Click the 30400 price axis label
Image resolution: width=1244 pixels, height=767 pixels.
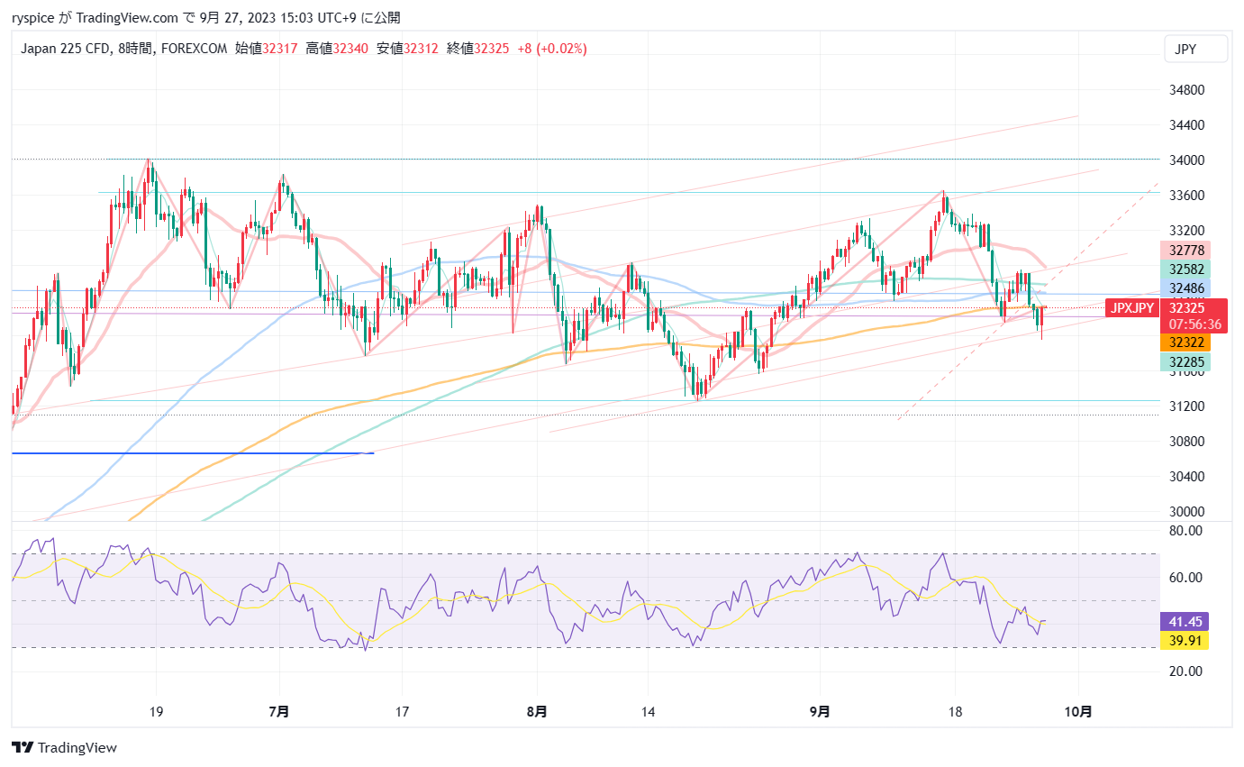1185,476
